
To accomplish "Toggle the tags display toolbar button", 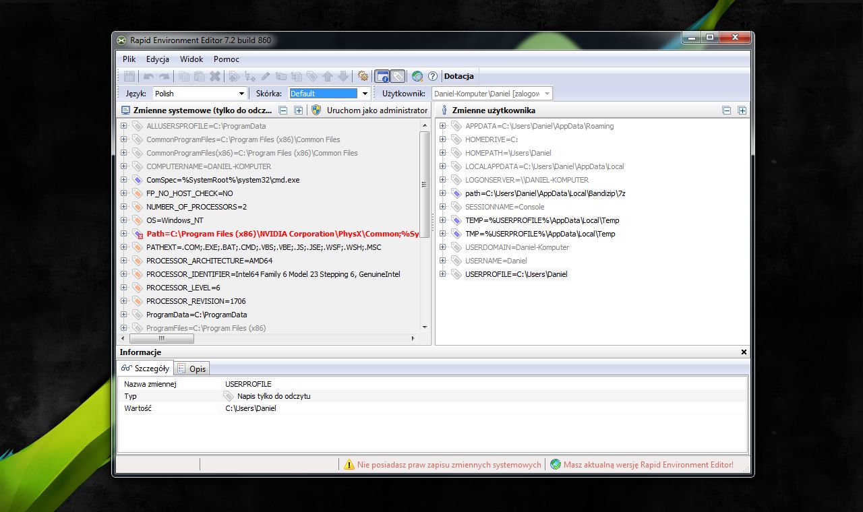I will click(398, 76).
